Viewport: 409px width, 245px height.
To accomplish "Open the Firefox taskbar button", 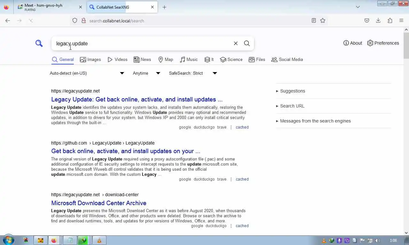I will click(x=54, y=241).
